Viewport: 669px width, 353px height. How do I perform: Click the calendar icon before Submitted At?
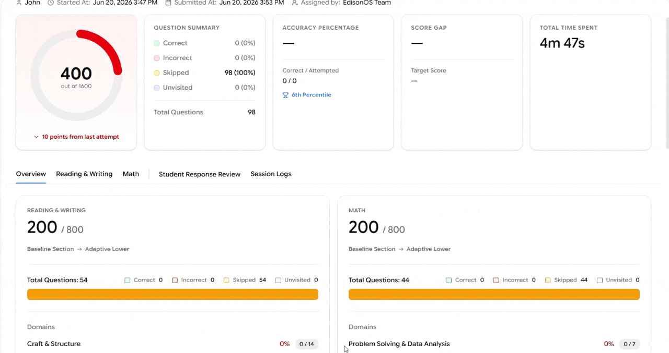[168, 3]
